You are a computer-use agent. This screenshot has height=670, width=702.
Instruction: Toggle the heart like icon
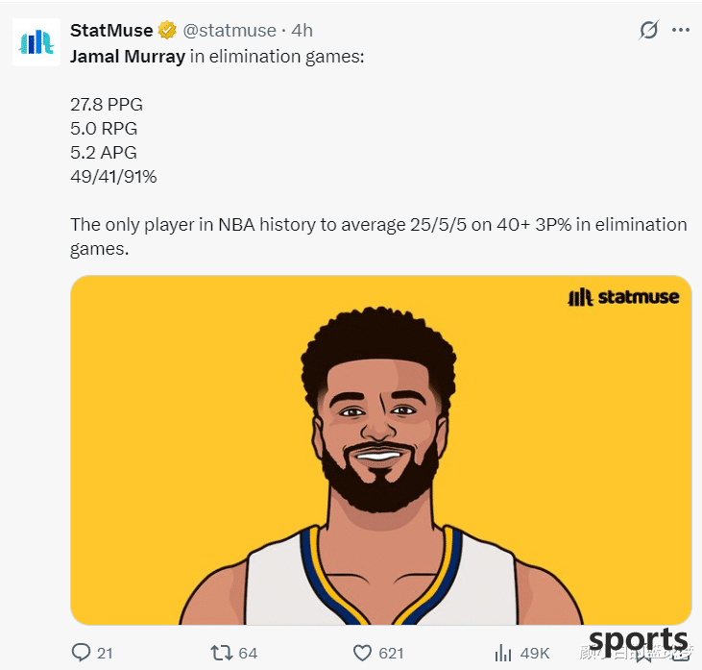tap(362, 653)
